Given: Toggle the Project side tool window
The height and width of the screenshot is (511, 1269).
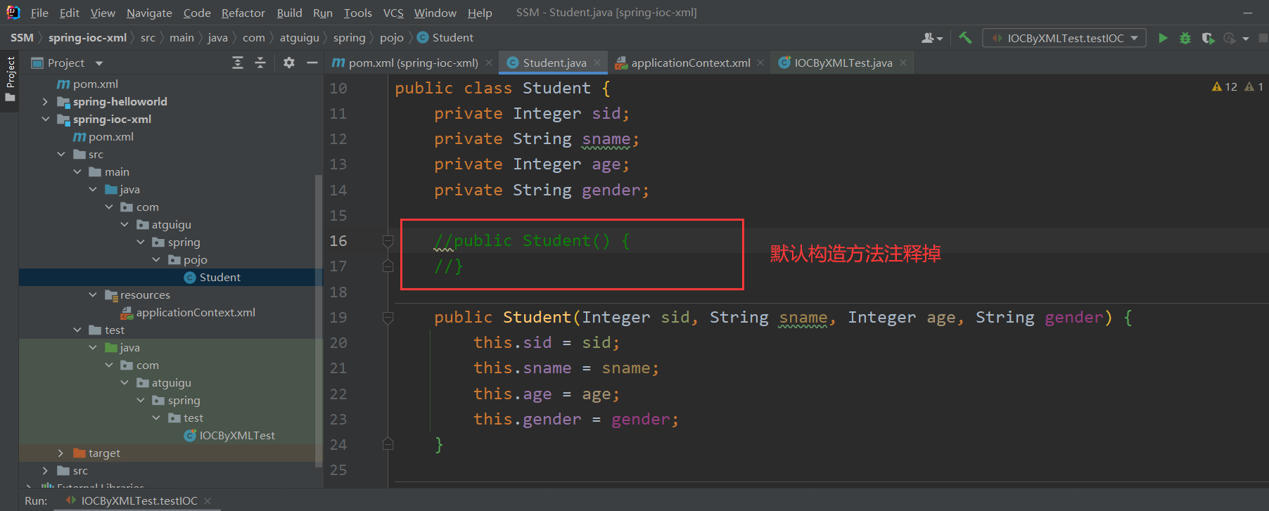Looking at the screenshot, I should (x=10, y=79).
